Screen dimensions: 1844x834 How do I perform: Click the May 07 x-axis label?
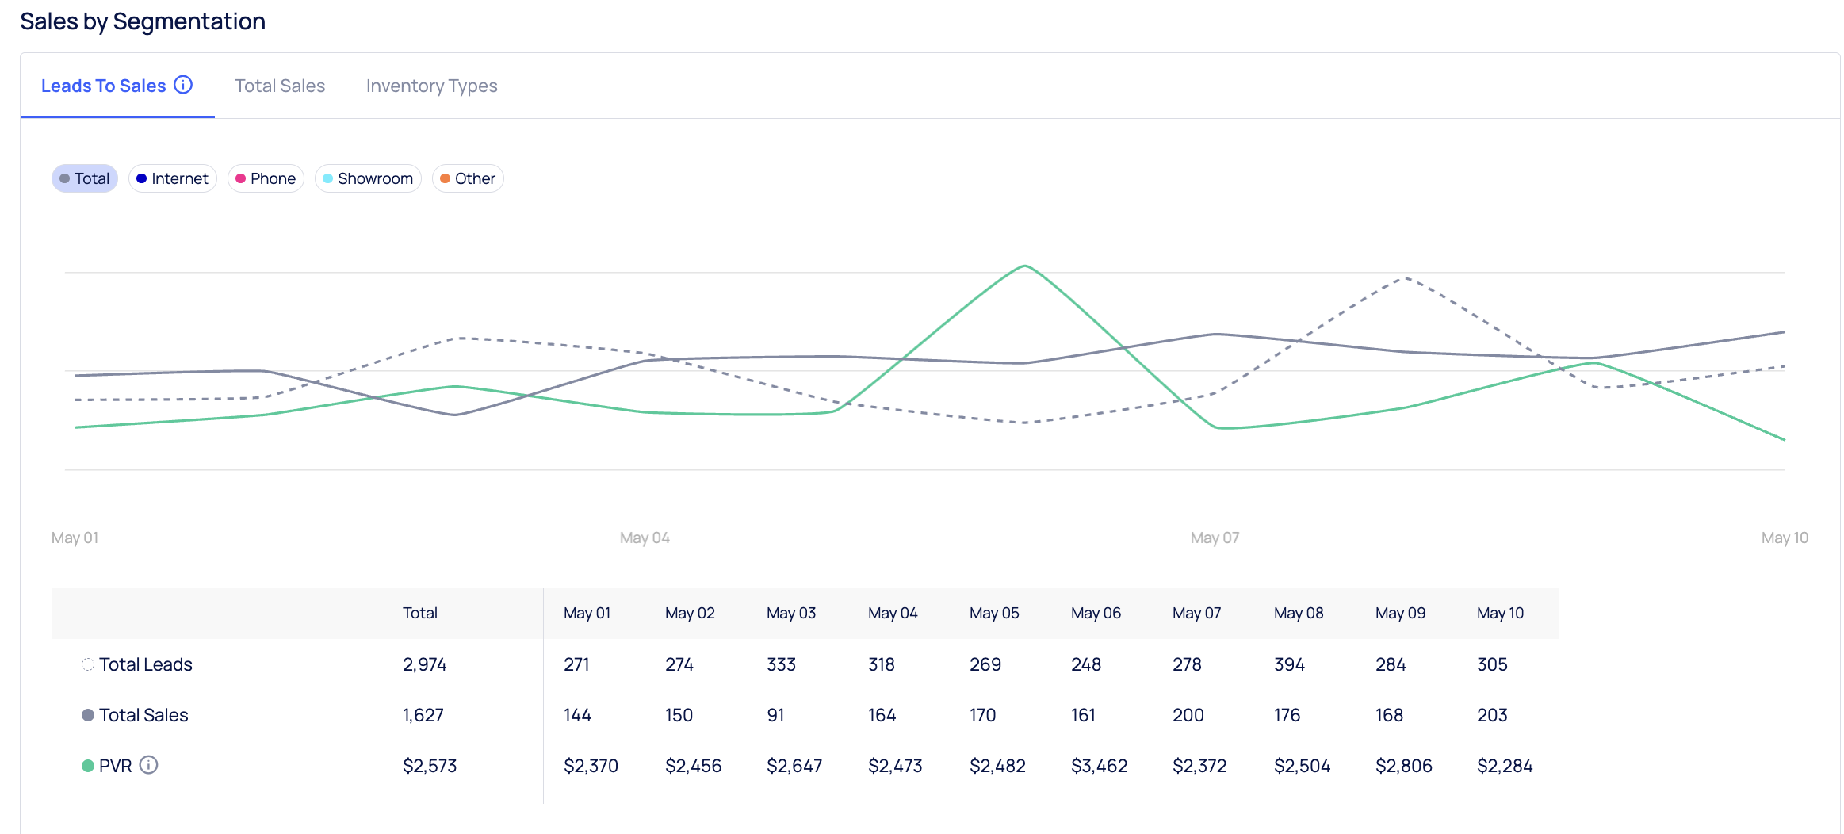[x=1215, y=538]
